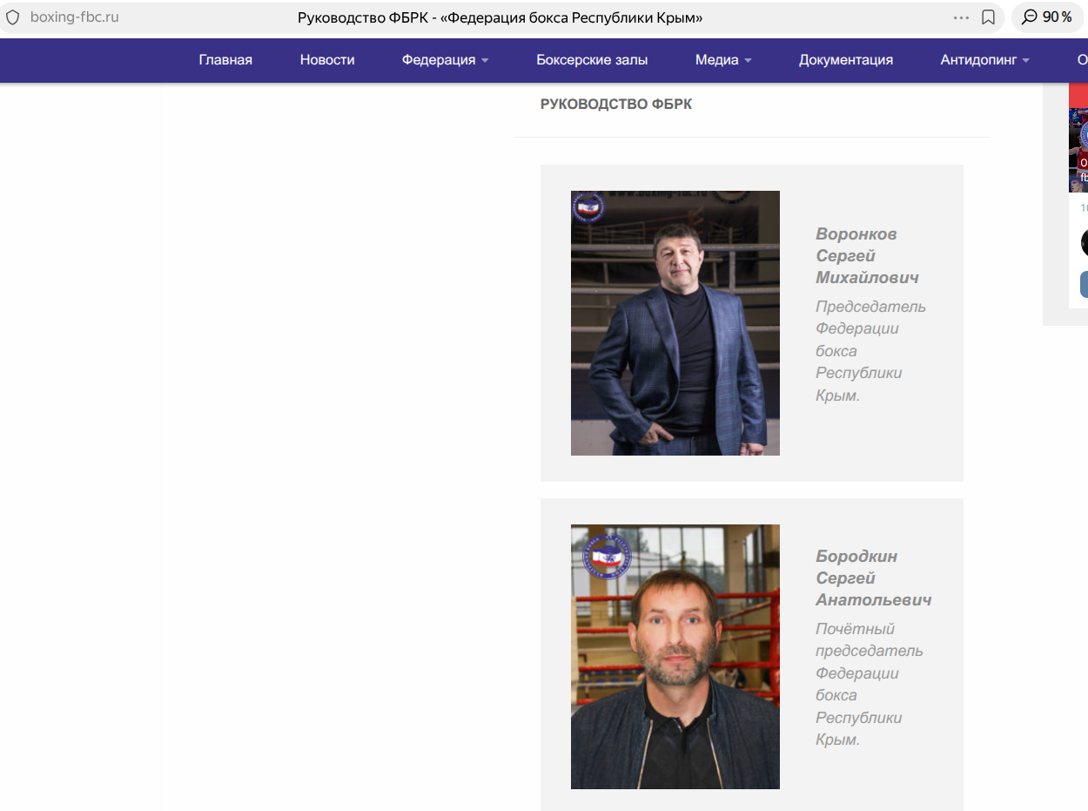Click the boxing-fbc.ru address field
Viewport: 1088px width, 811px height.
click(x=74, y=17)
